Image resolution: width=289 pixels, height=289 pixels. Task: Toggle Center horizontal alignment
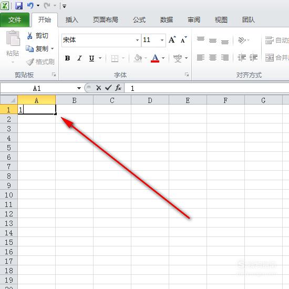tap(213, 58)
